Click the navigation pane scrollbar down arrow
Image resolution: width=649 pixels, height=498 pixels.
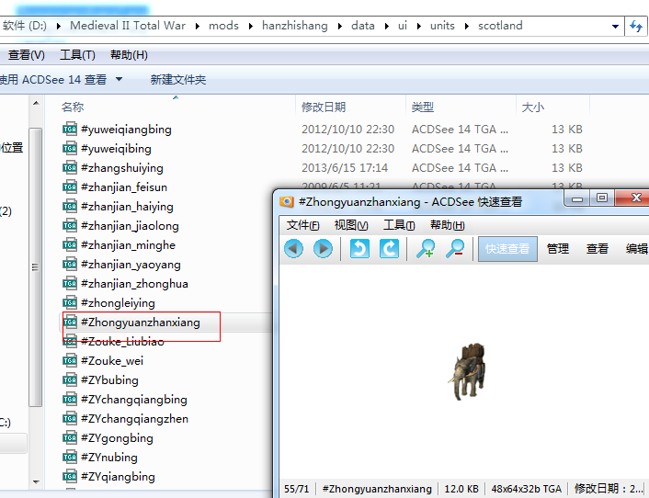pyautogui.click(x=36, y=481)
